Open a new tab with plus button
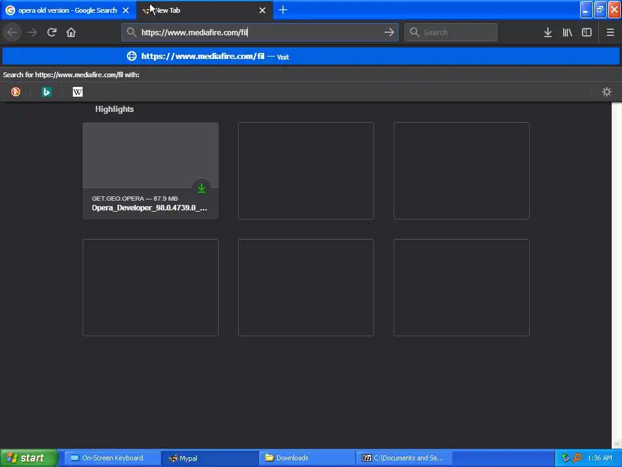This screenshot has width=622, height=467. (283, 10)
